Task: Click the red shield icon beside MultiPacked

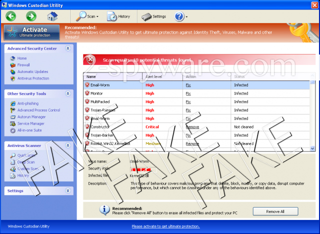Action: (87, 101)
